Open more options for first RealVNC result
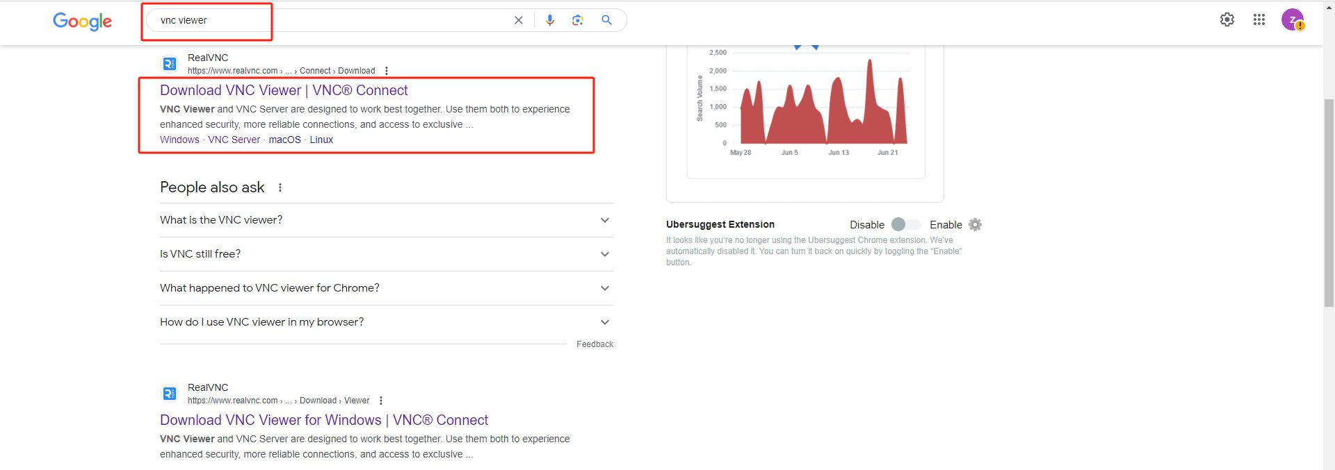Viewport: 1335px width, 470px height. point(387,71)
